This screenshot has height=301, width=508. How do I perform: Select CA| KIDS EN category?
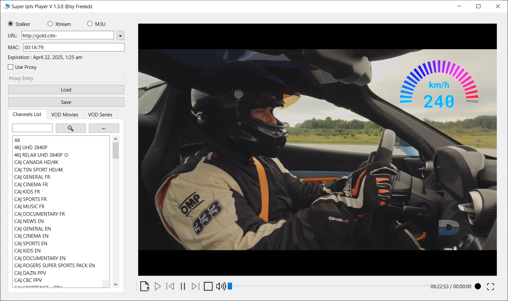[61, 251]
